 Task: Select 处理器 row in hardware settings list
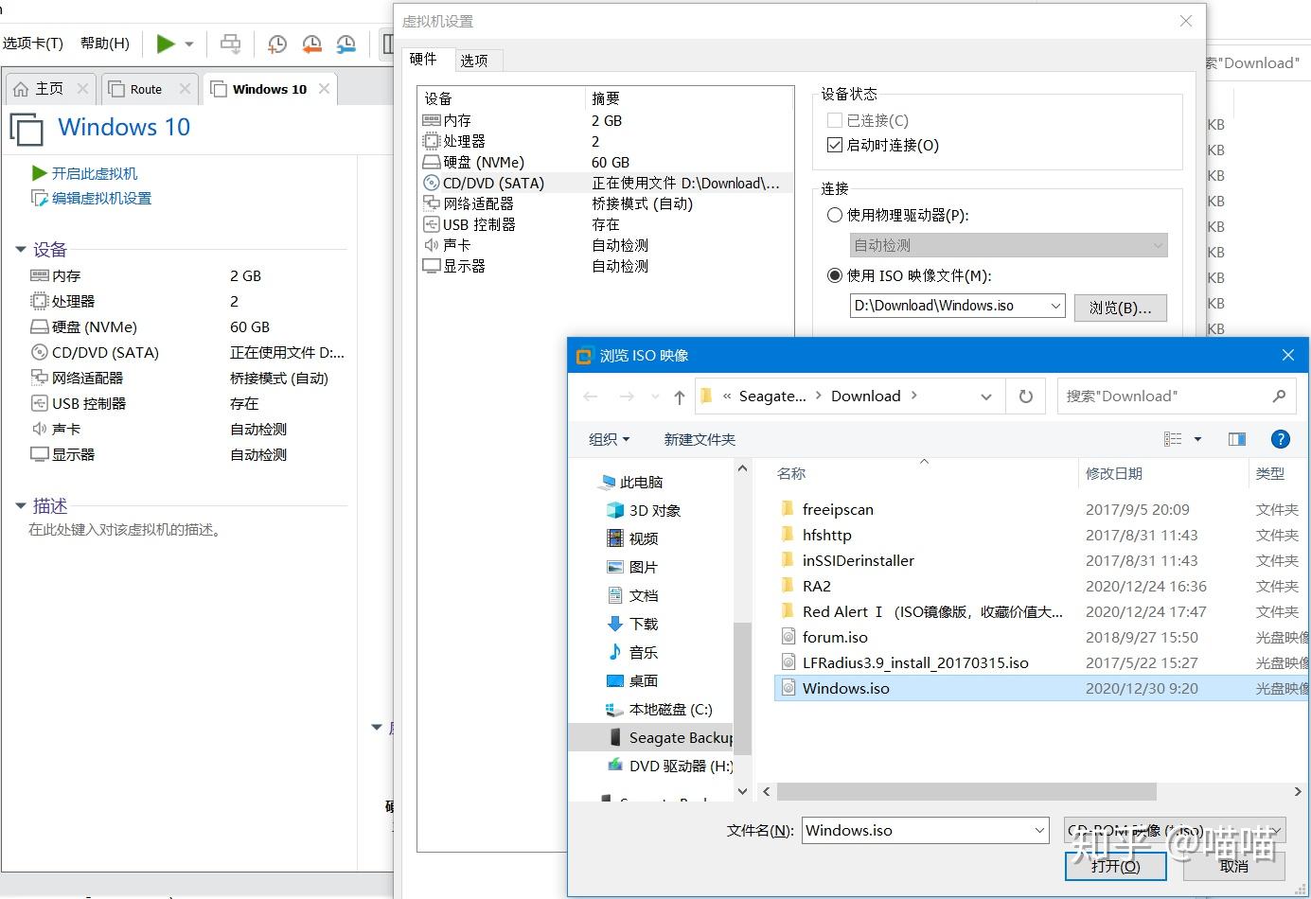point(605,141)
